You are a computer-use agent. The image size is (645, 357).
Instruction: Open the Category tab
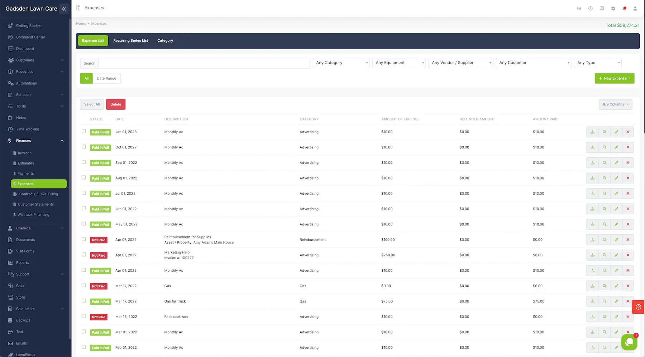tap(165, 41)
